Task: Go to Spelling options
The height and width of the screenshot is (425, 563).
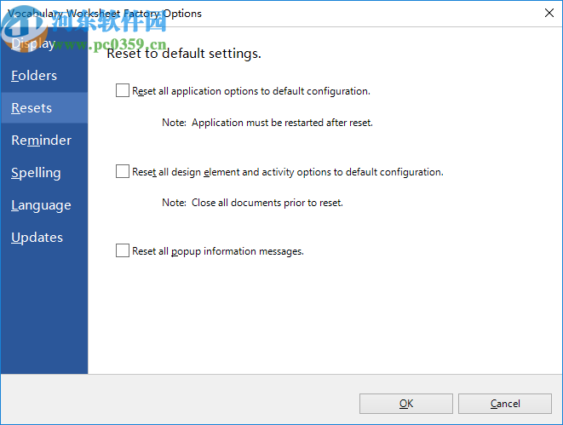Action: [44, 173]
